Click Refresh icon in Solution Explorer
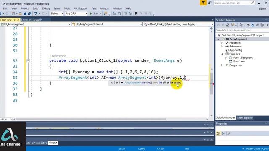The image size is (269, 151). point(253,25)
